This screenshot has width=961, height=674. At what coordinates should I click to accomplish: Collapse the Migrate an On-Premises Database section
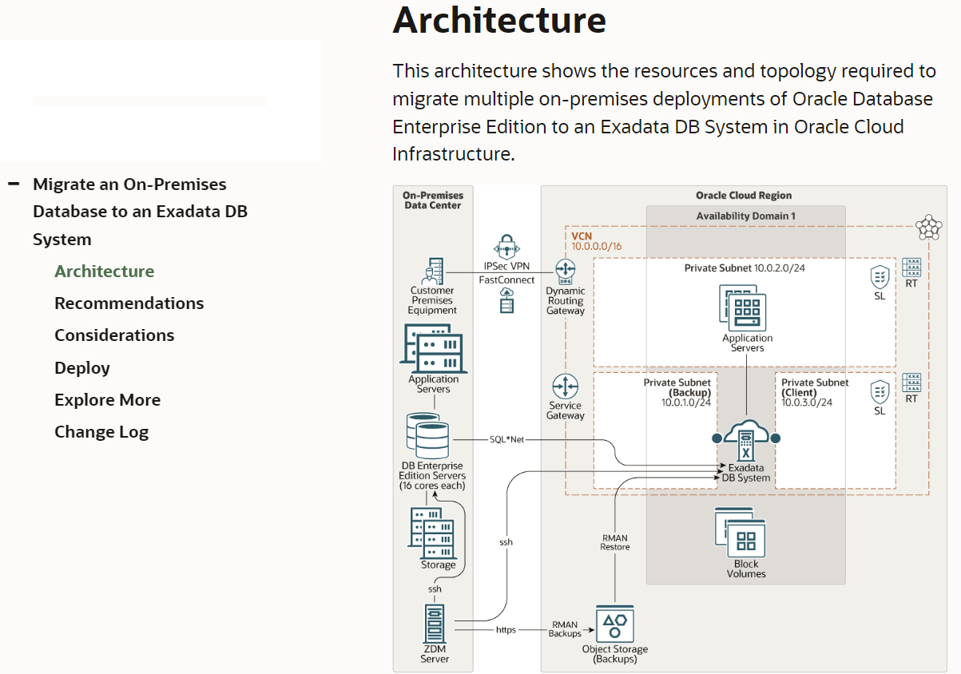pos(13,184)
